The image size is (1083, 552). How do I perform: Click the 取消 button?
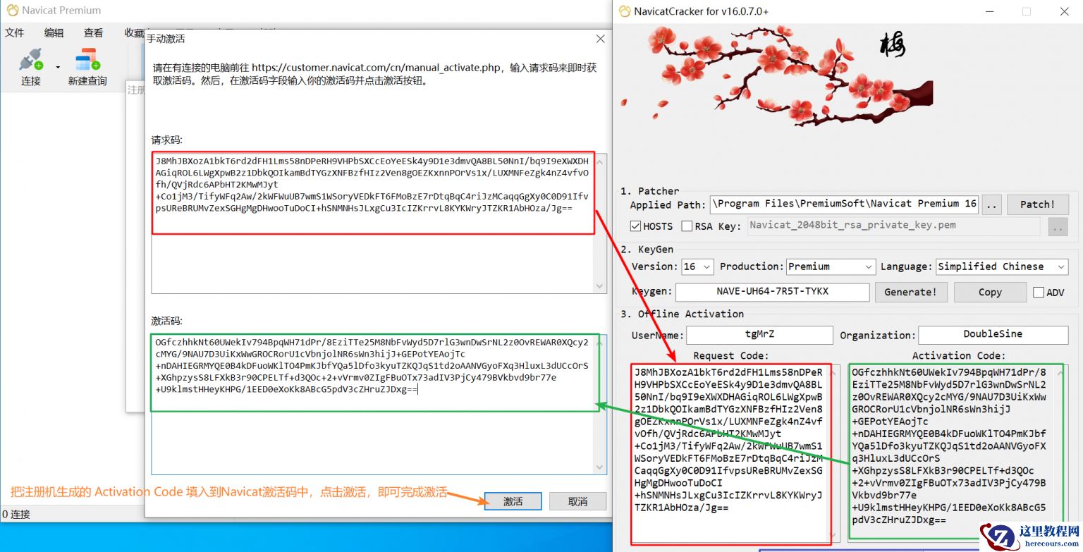[x=578, y=501]
